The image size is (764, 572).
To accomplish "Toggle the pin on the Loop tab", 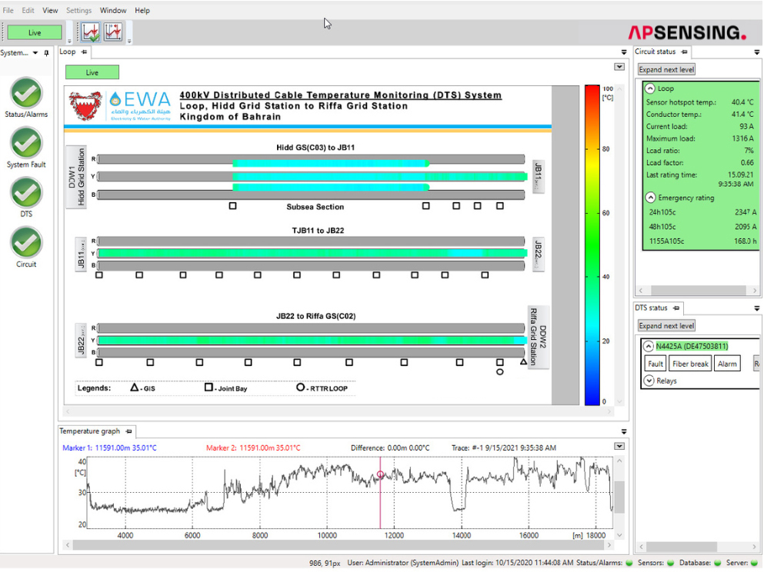I will (83, 52).
